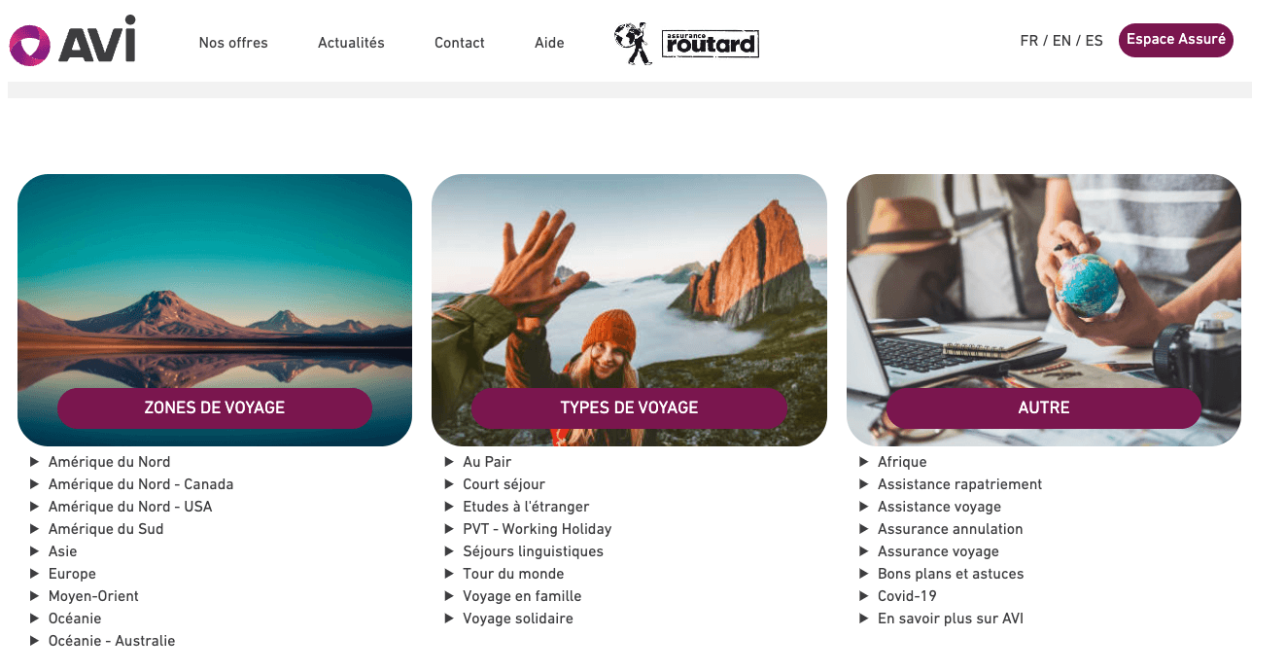Click the AVI logo icon
This screenshot has height=672, width=1286.
pyautogui.click(x=29, y=45)
